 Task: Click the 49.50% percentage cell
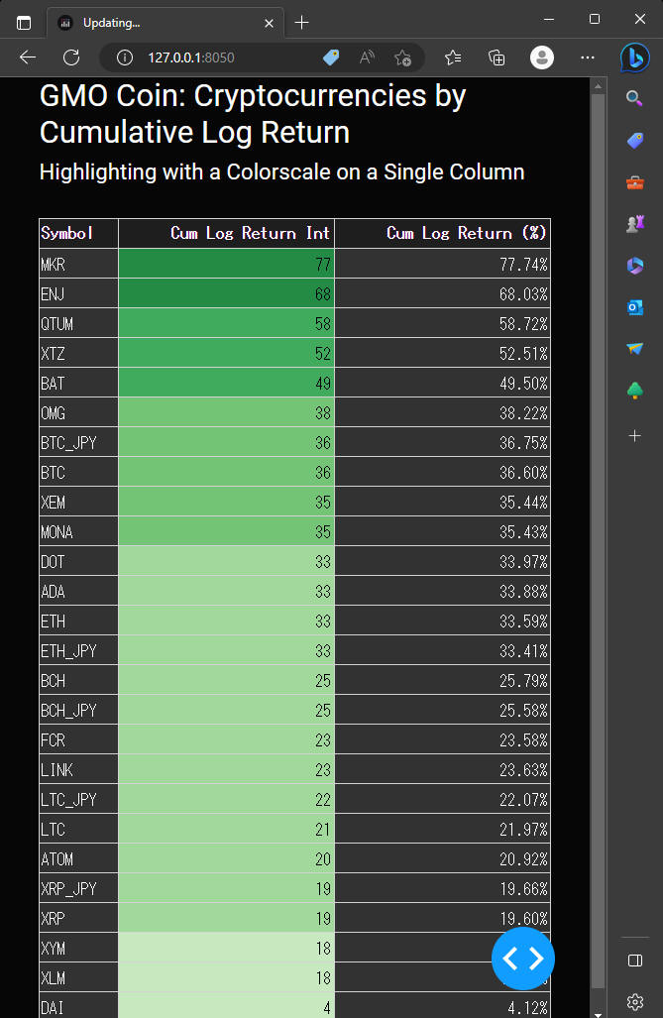tap(443, 383)
